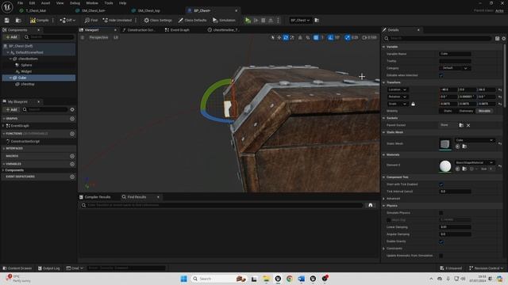Toggle scale snapping in viewport toolbar
The width and height of the screenshot is (508, 285).
pyautogui.click(x=348, y=37)
